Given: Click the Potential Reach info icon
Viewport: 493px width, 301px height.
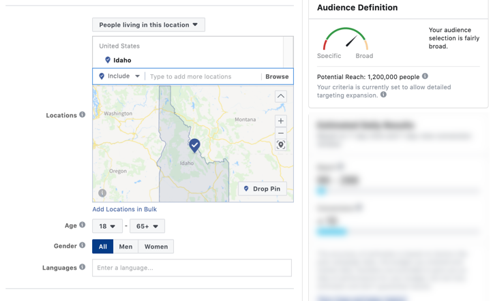Looking at the screenshot, I should point(425,76).
